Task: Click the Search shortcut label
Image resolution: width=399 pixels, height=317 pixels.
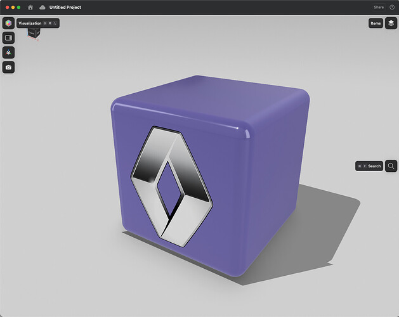Action: point(369,166)
